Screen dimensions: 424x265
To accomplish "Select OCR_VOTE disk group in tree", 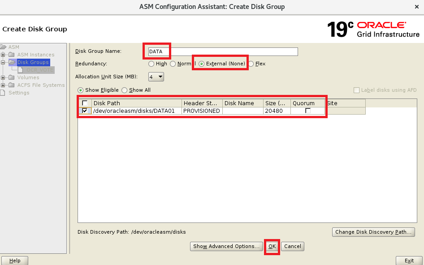I will click(40, 70).
